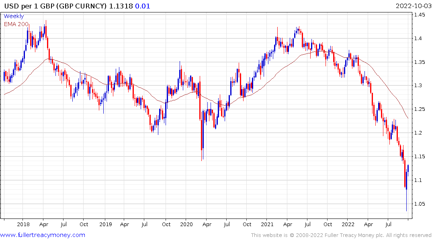Open the www.fullertreacymoney.com link
This screenshot has width=432, height=241.
click(x=43, y=235)
